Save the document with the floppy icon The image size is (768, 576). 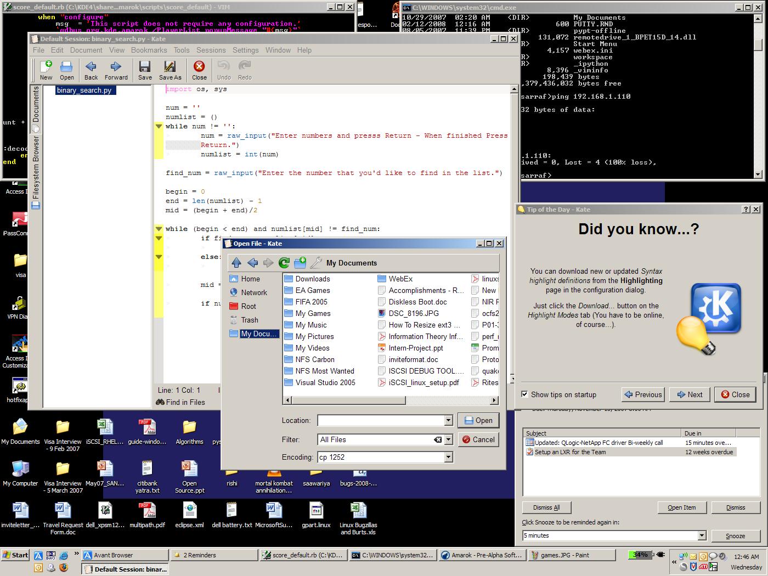click(145, 70)
